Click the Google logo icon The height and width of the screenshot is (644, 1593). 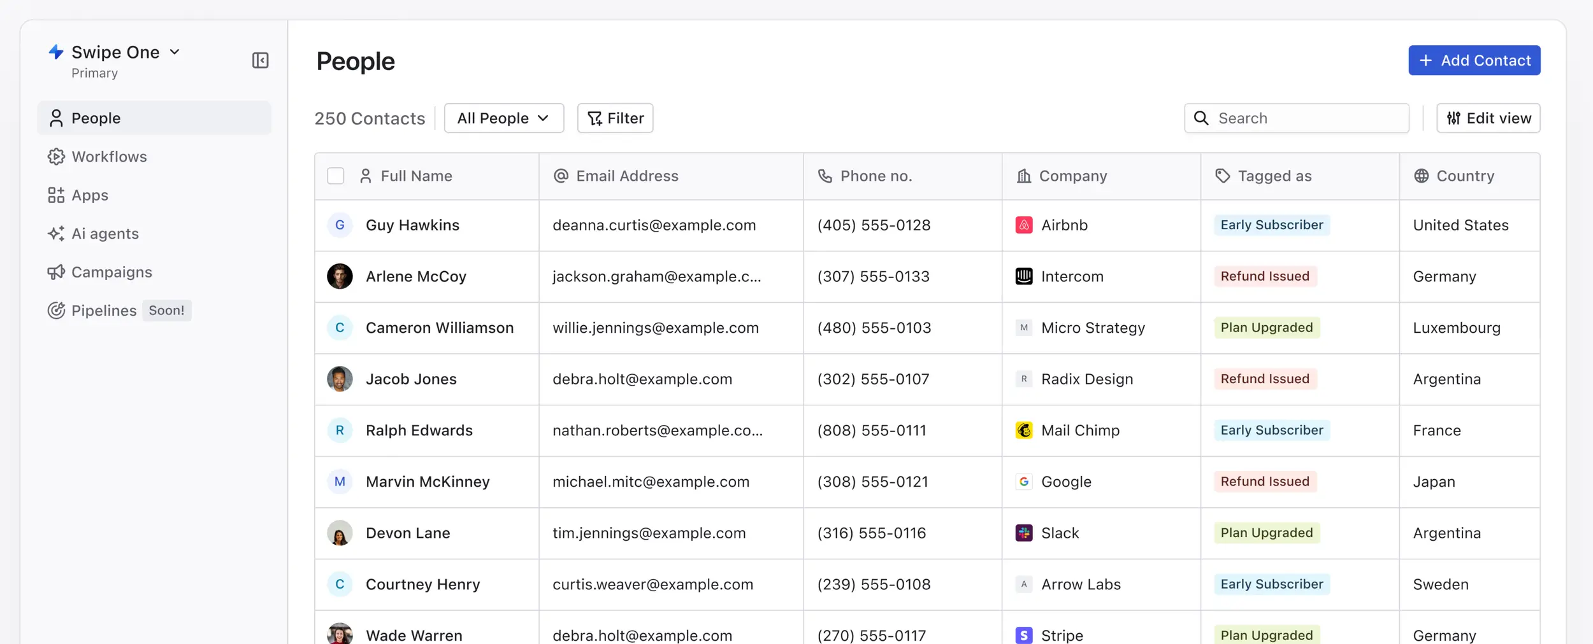(1023, 482)
